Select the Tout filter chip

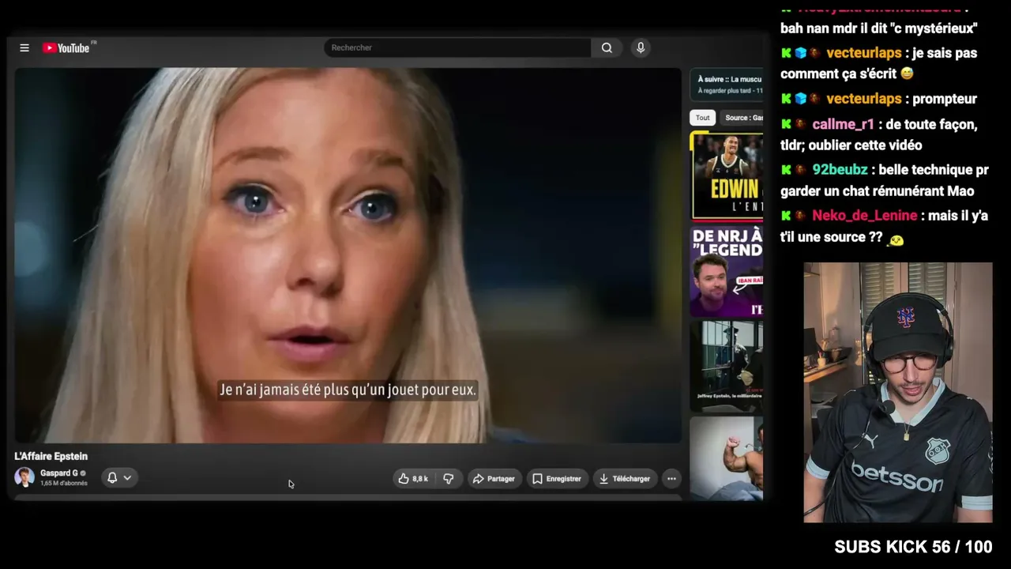pos(703,118)
